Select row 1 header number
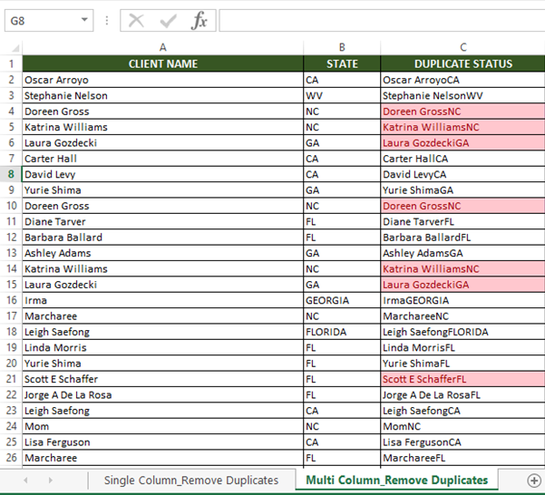Image resolution: width=545 pixels, height=495 pixels. tap(11, 64)
